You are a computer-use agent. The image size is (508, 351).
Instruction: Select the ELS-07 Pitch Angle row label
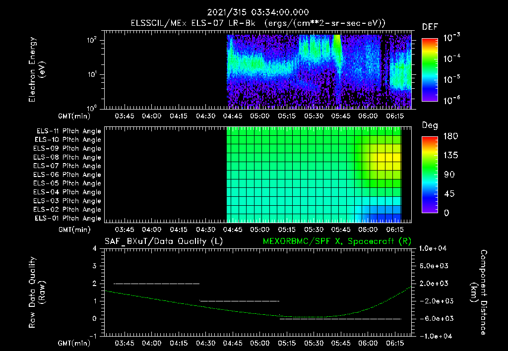[x=67, y=166]
